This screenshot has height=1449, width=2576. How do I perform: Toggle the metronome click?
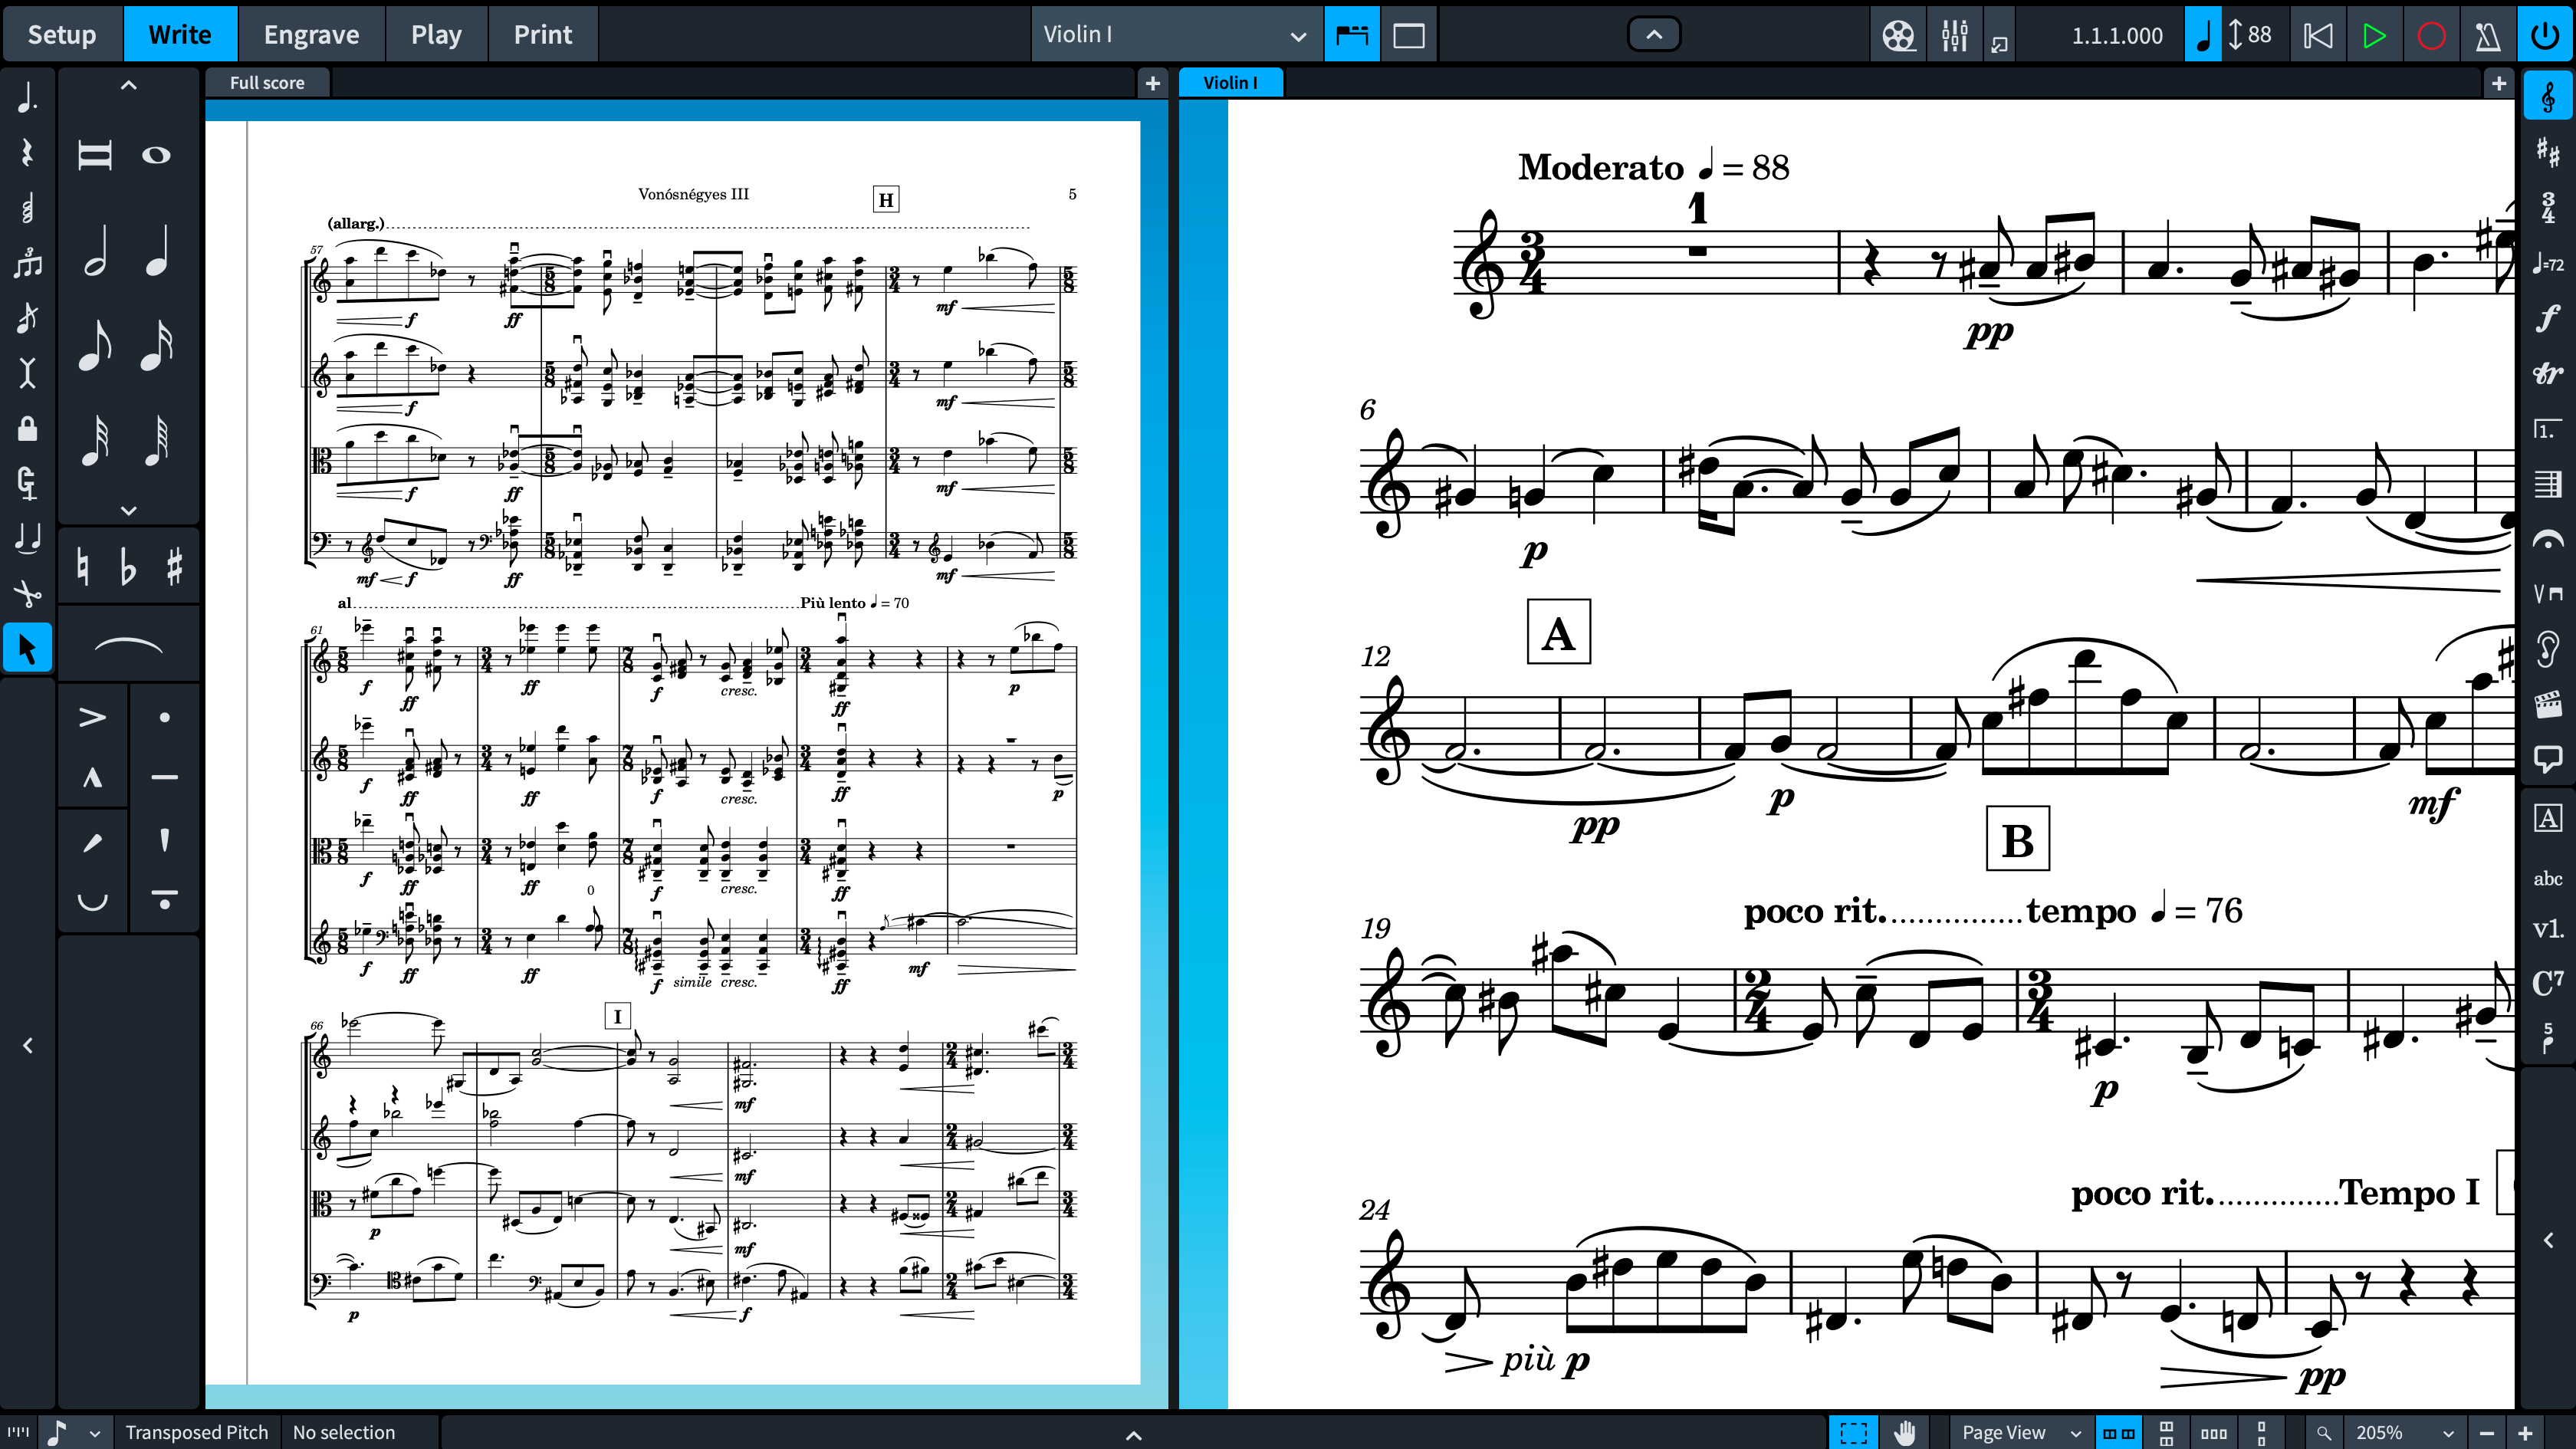coord(2488,35)
